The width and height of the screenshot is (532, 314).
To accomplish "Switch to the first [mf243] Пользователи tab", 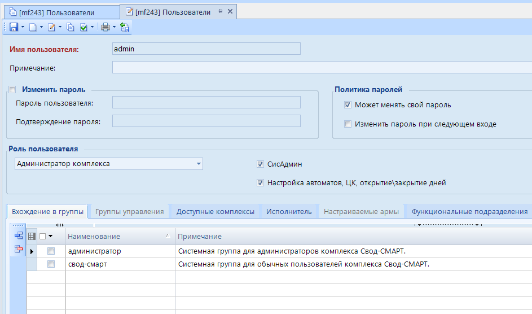I will [x=61, y=12].
